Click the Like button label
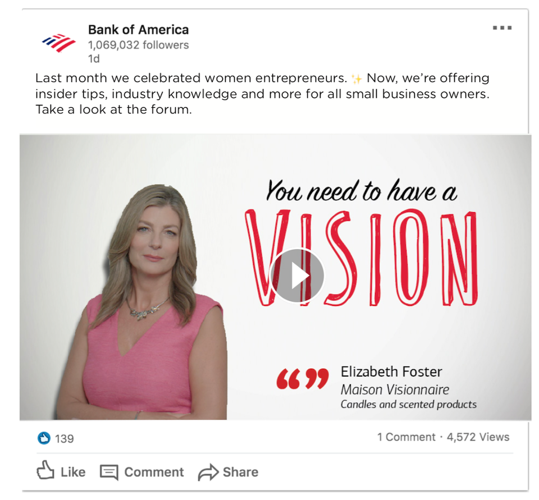This screenshot has width=539, height=500. click(x=73, y=472)
